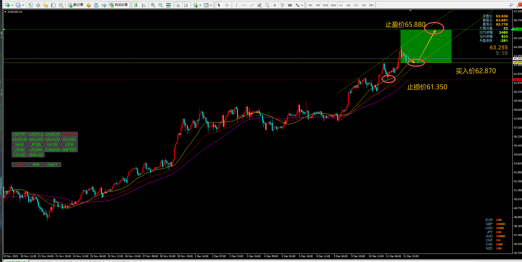Click the zoom out magnifier icon
522x262 pixels.
point(161,5)
